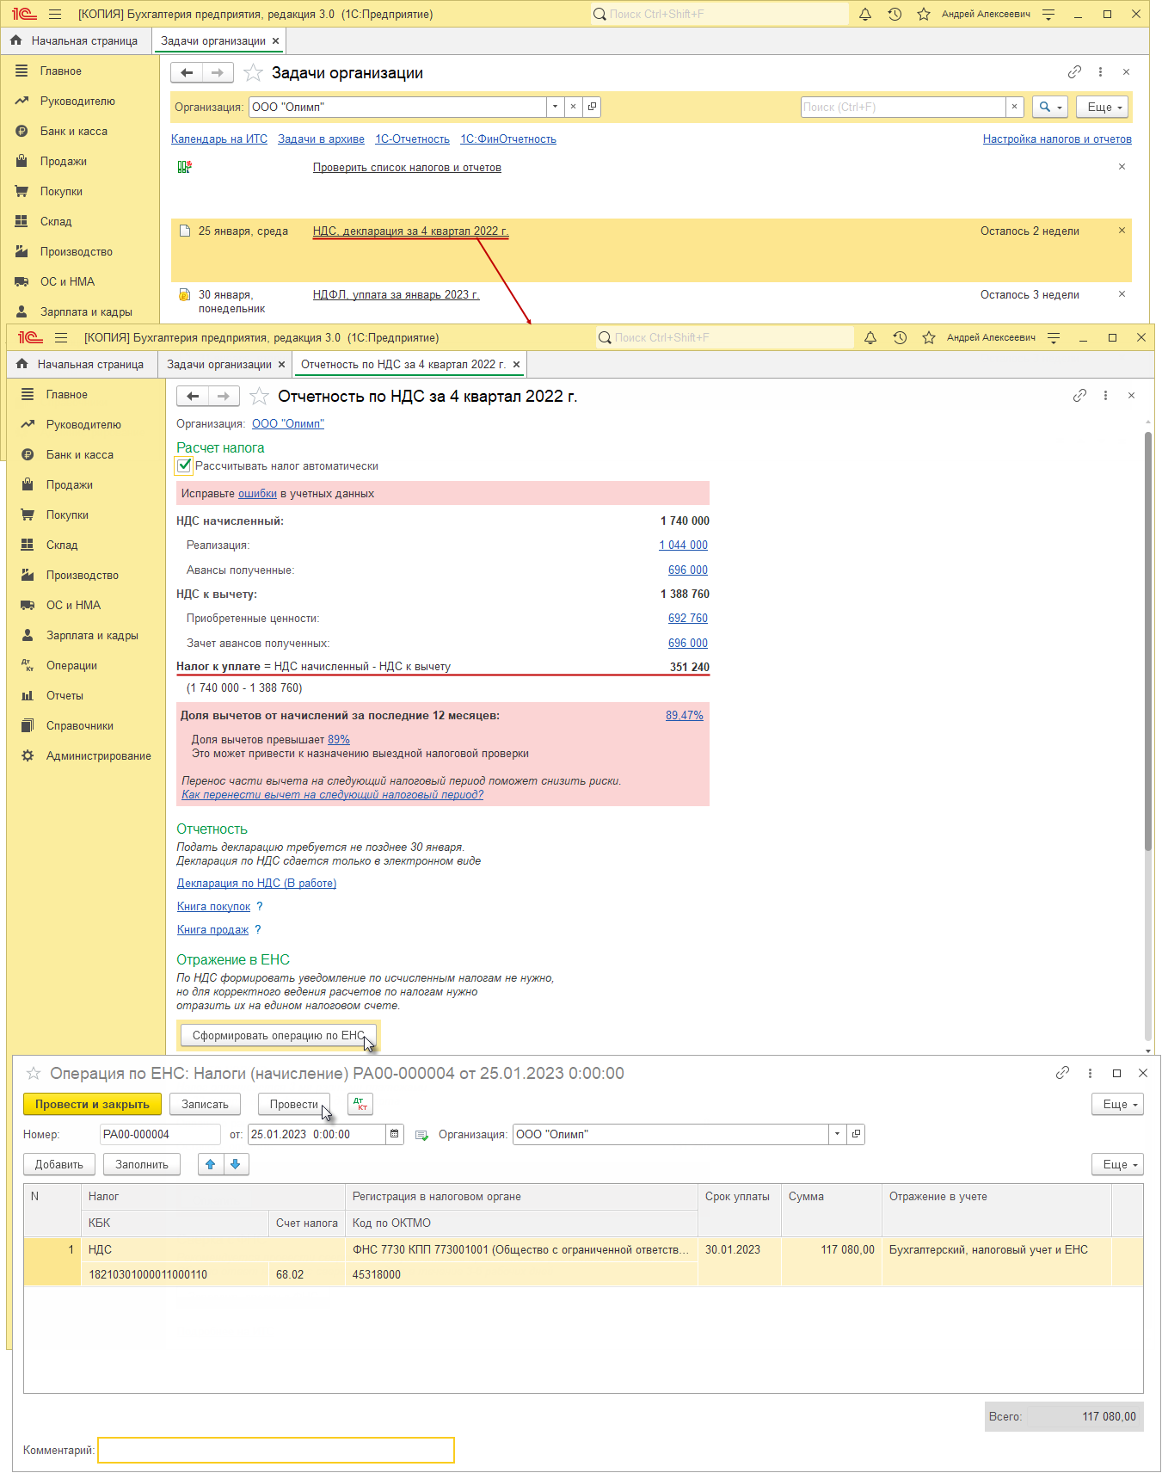The image size is (1162, 1473).
Task: Open the ошибки link in pink warning
Action: (257, 494)
